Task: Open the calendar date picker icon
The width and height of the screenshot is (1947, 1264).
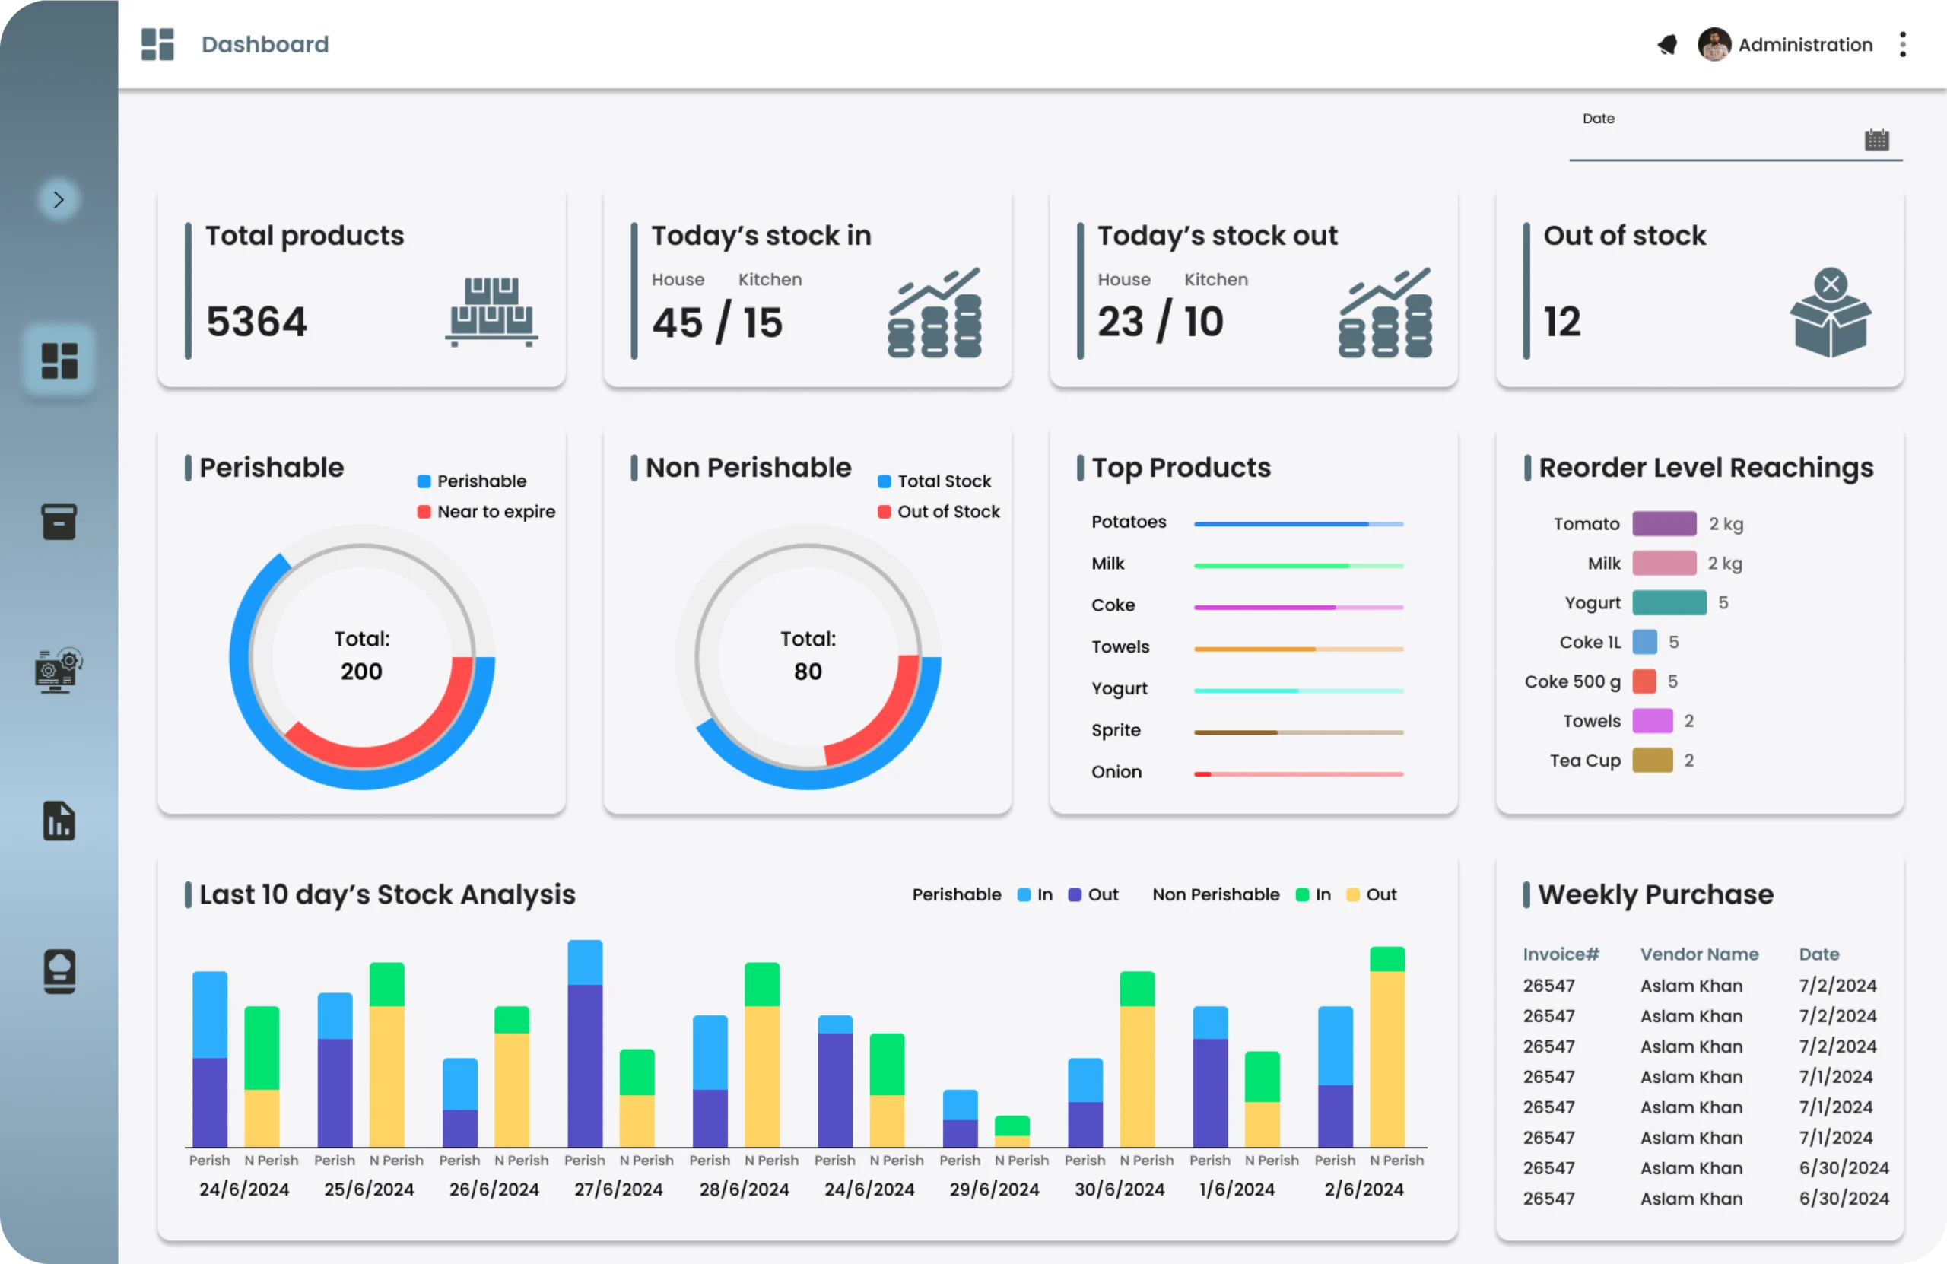Action: coord(1876,140)
